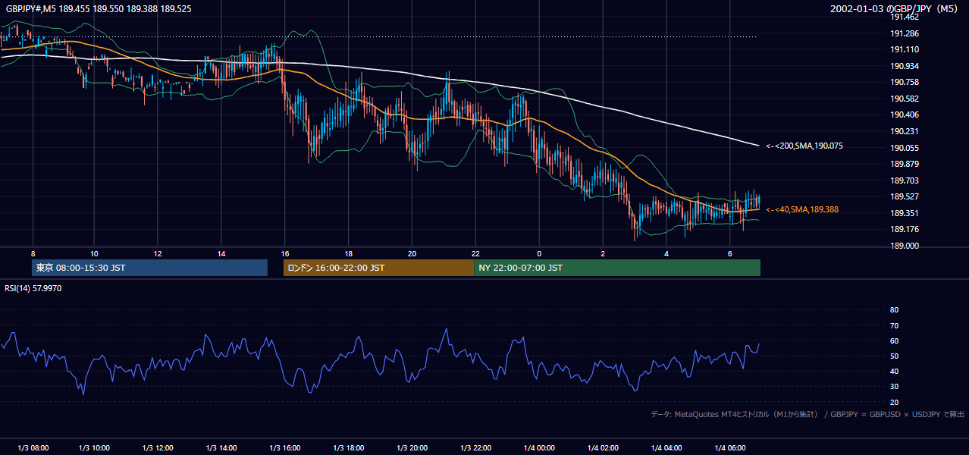This screenshot has width=969, height=455.
Task: Click the 1/4 02:00 time label
Action: coord(603,448)
